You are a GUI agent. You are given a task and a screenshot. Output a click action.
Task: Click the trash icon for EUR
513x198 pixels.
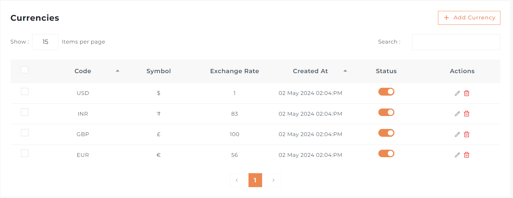coord(467,155)
